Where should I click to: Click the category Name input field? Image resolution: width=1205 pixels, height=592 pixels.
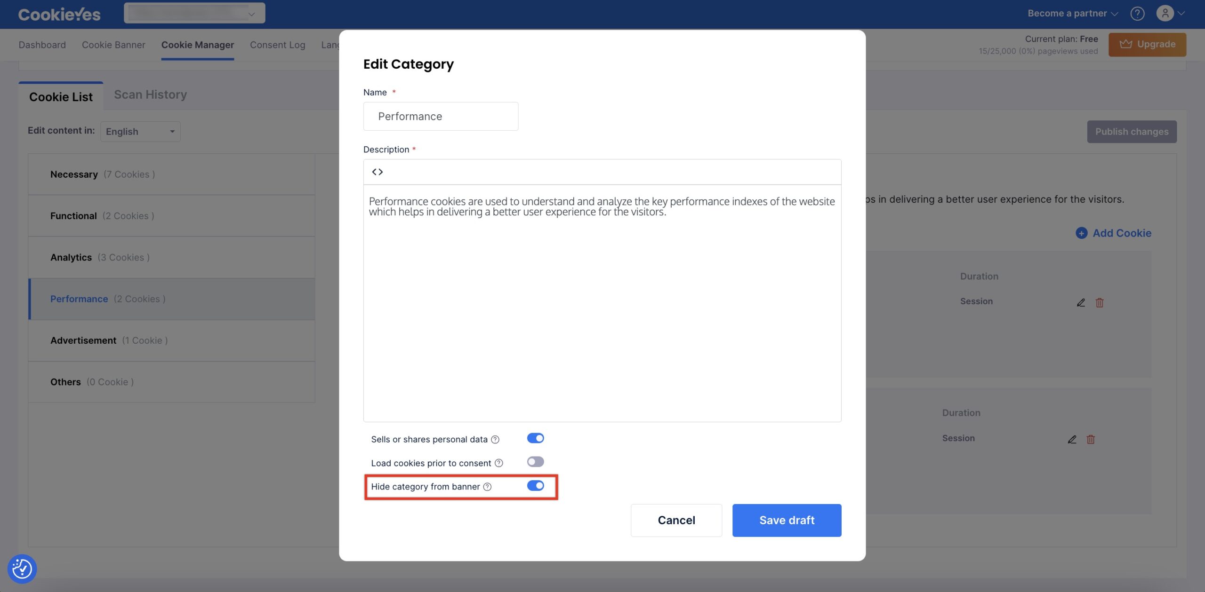click(x=441, y=116)
